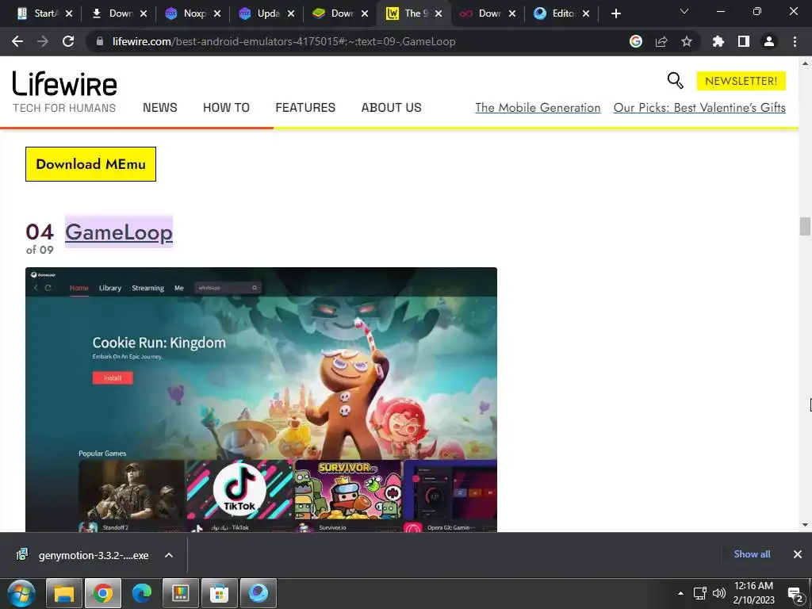The height and width of the screenshot is (609, 812).
Task: Bookmark this page with the star
Action: click(x=687, y=41)
